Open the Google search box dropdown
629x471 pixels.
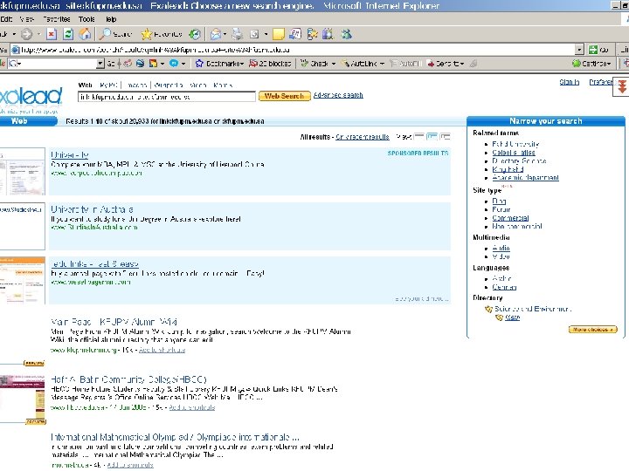100,64
